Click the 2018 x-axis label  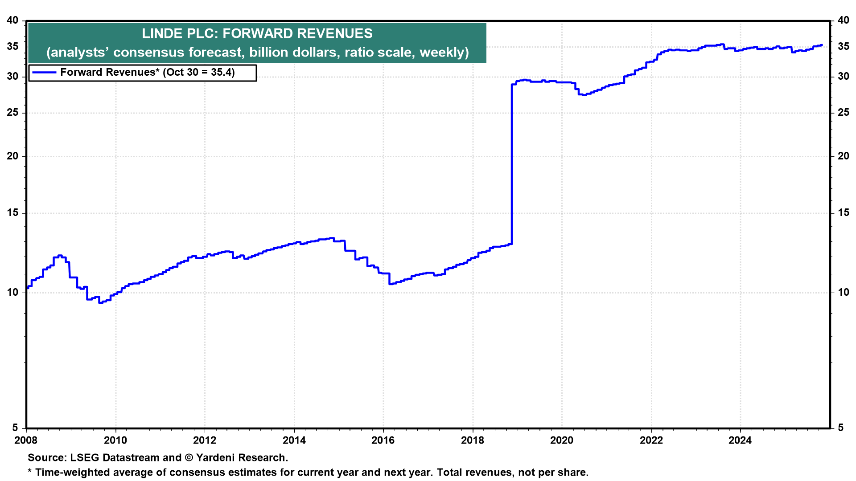472,440
